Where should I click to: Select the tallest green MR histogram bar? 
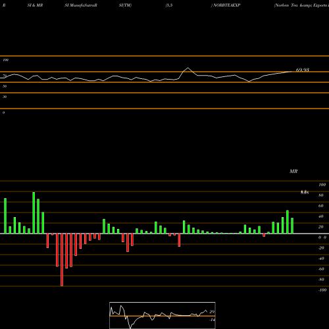tap(34, 213)
